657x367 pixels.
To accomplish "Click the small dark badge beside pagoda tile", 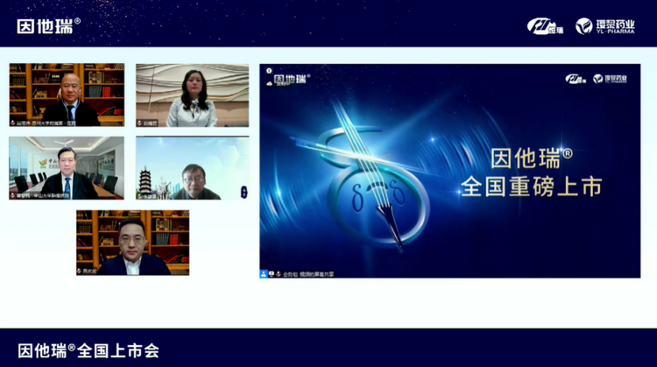I will pyautogui.click(x=244, y=193).
